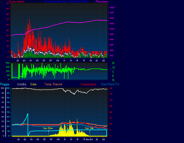Click the pressure axis value "995"
184x143 pixels.
click(x=112, y=34)
